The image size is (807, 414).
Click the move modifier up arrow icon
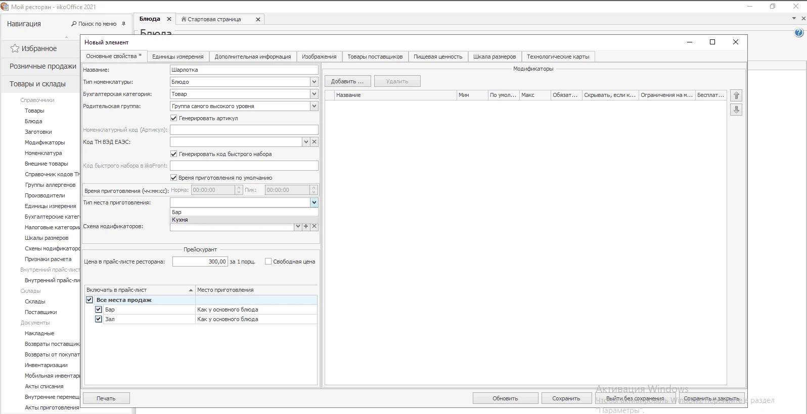point(736,95)
